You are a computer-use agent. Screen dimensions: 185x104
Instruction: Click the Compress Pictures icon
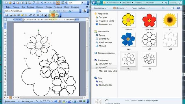pos(42,15)
